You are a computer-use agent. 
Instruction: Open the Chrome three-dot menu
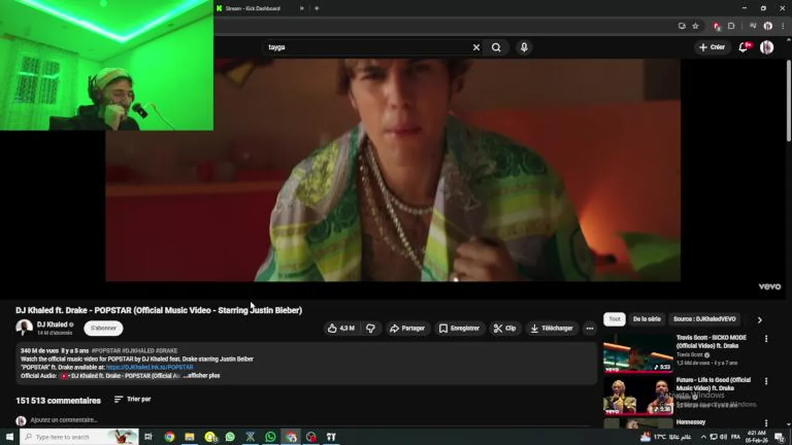(783, 26)
